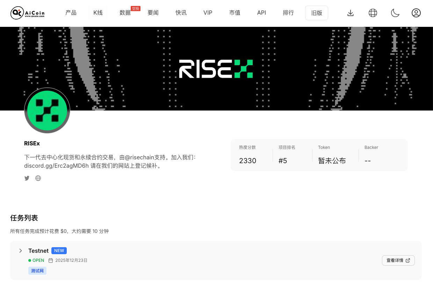Go to 排行 rankings page
The width and height of the screenshot is (433, 296).
(x=288, y=13)
